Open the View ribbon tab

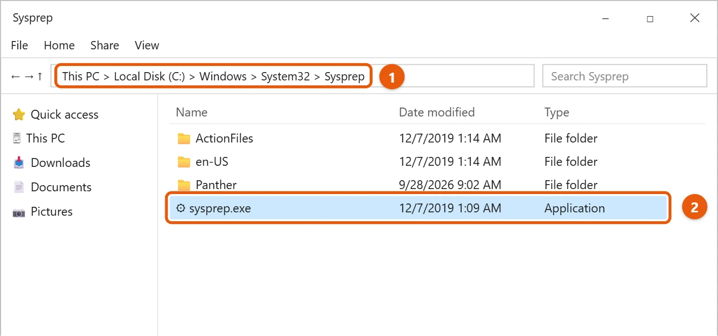point(147,45)
